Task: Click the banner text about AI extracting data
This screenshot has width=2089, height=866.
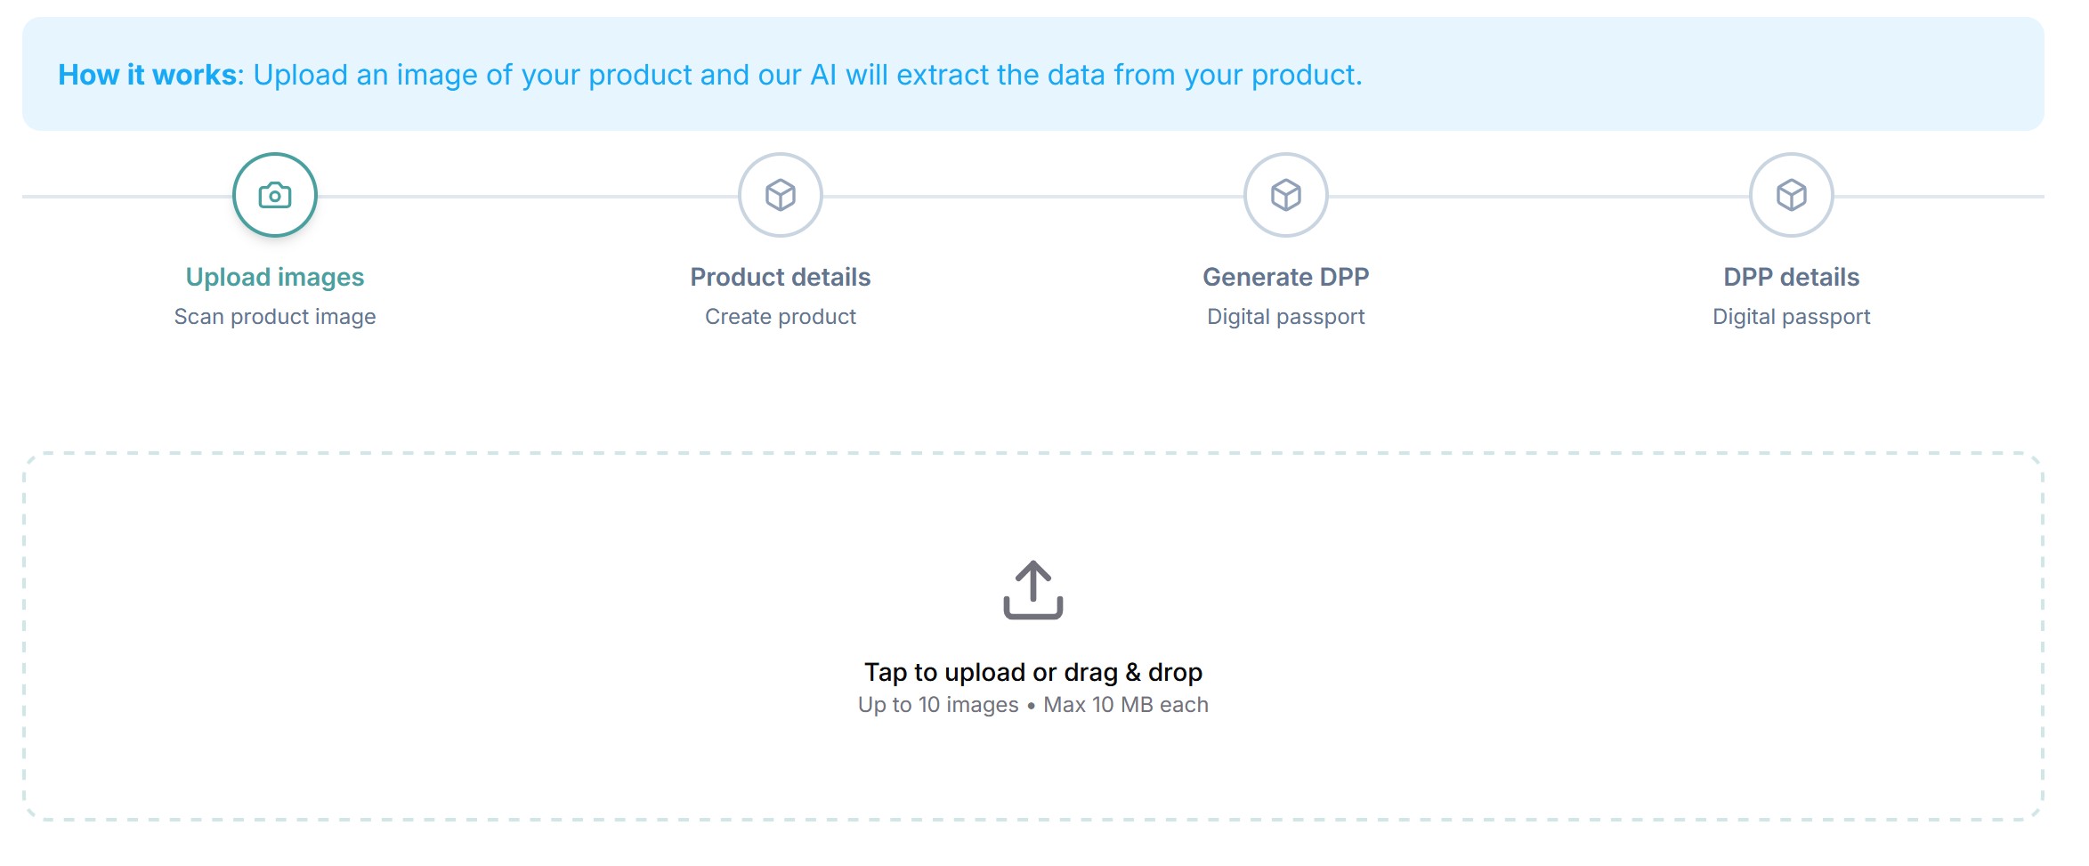Action: click(x=807, y=75)
